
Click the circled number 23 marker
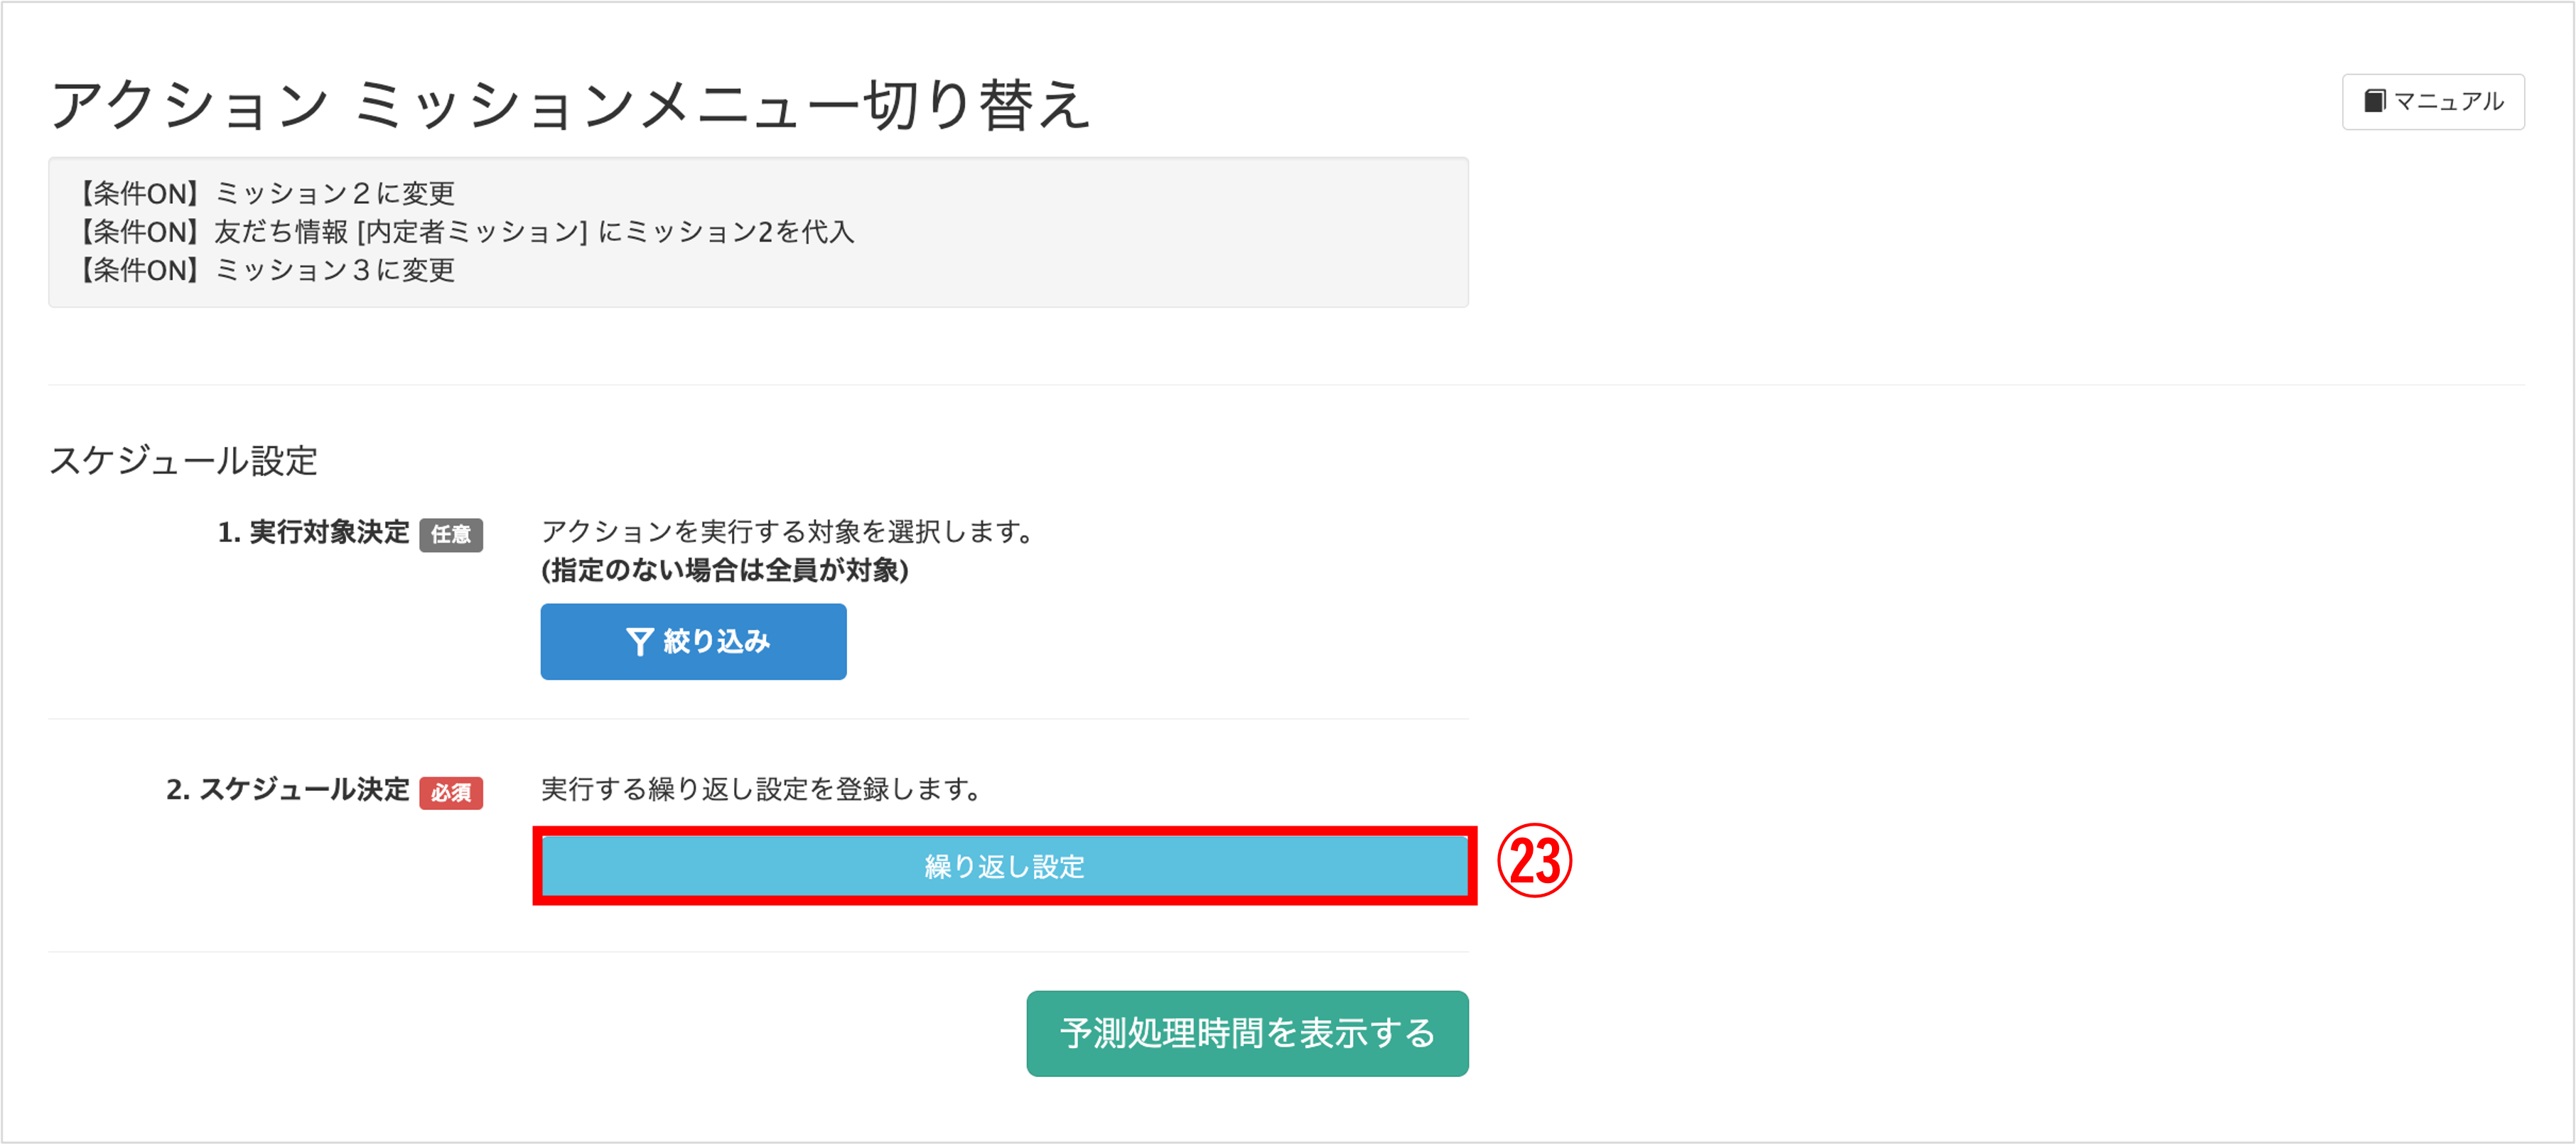pos(1534,861)
